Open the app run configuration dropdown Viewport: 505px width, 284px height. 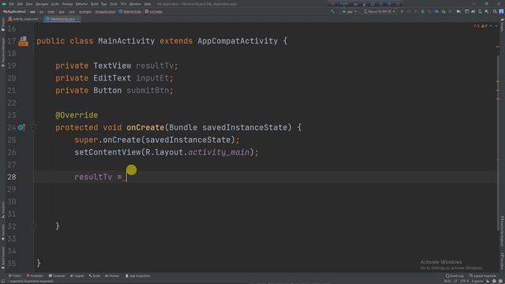tap(350, 11)
